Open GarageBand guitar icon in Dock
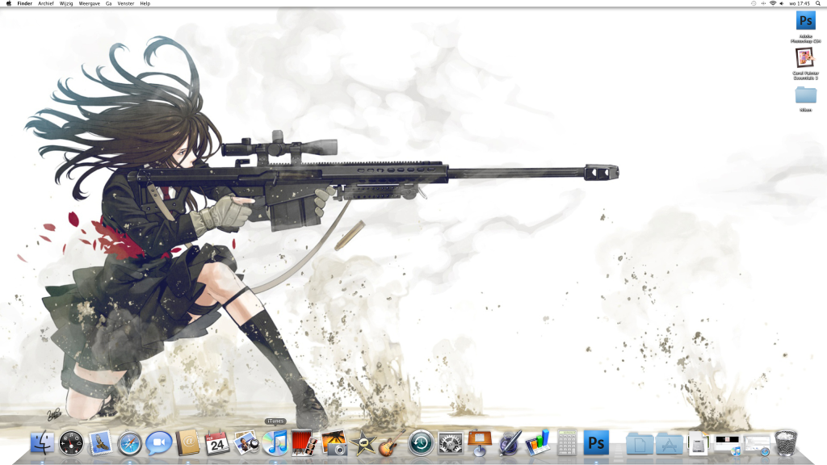Viewport: 827px width, 465px height. click(x=392, y=443)
